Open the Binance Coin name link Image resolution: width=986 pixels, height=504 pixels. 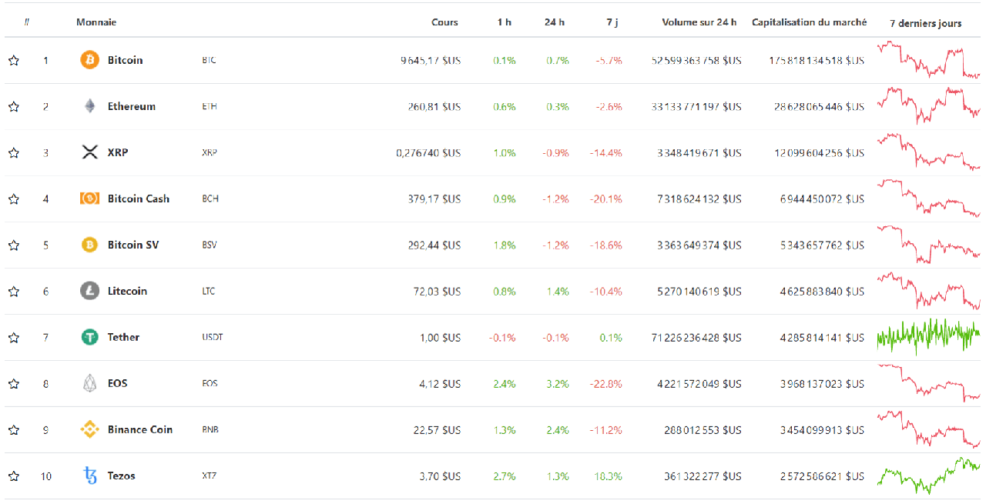click(x=140, y=429)
